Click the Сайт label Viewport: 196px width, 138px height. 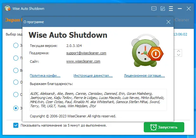[35, 62]
